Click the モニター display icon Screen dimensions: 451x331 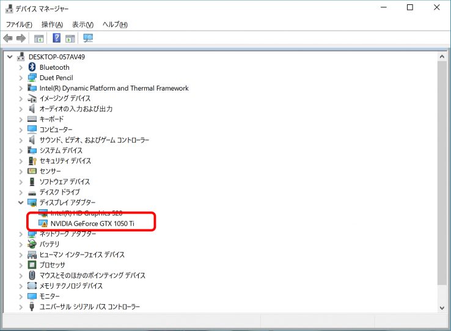32,296
